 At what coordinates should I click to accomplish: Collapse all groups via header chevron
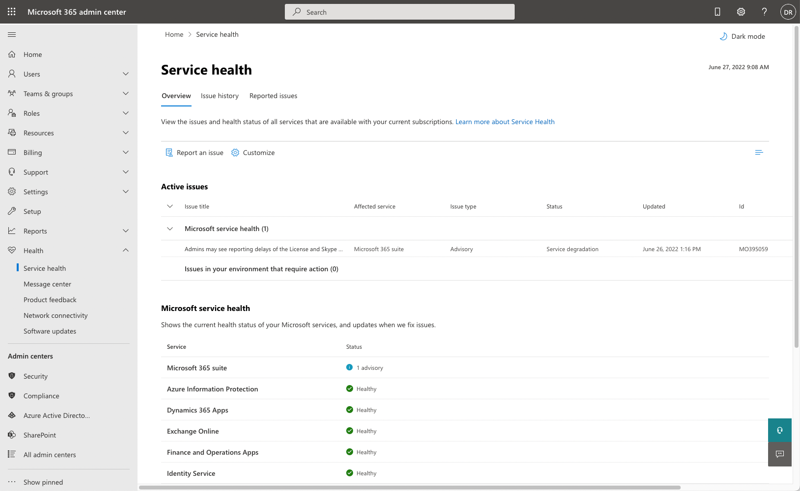pos(170,206)
